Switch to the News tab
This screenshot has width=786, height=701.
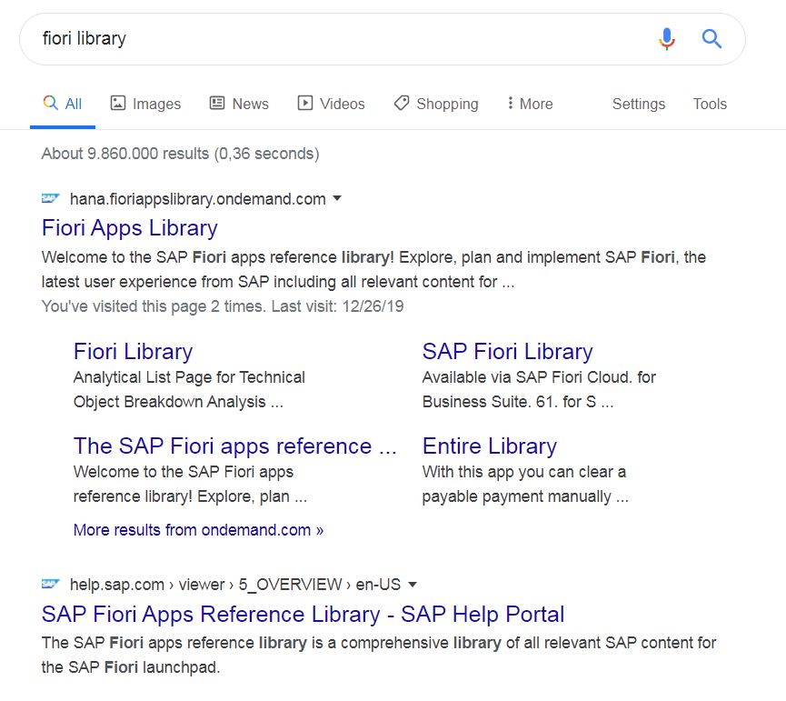[x=239, y=104]
